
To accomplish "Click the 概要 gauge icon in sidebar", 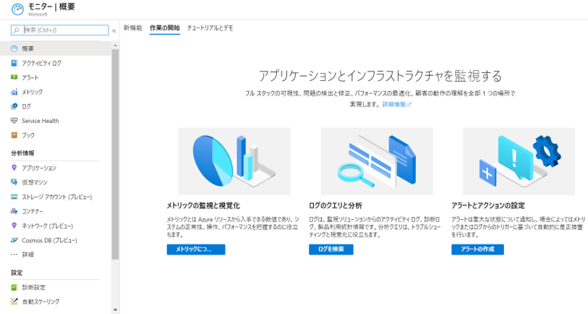I will click(x=14, y=48).
